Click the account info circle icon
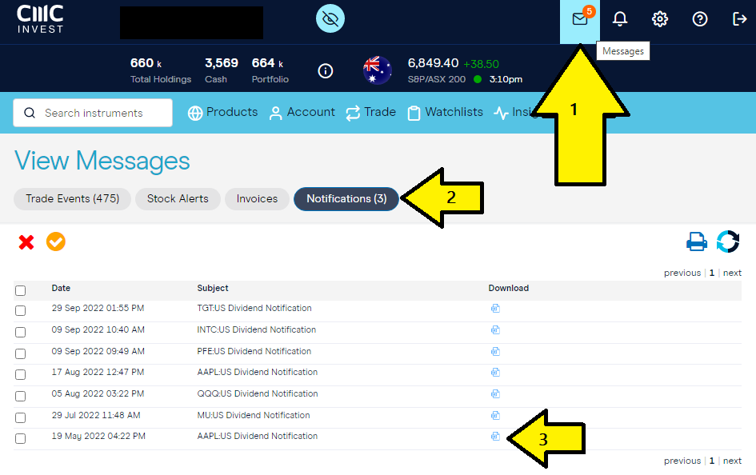This screenshot has height=475, width=756. 326,71
